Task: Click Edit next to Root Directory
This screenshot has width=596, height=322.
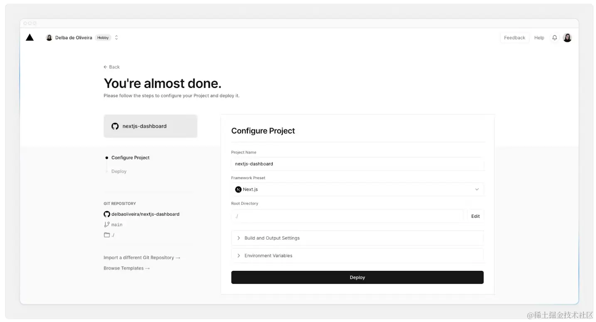Action: pyautogui.click(x=475, y=216)
